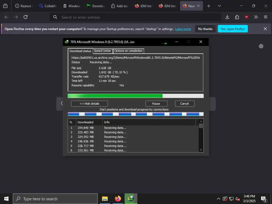
Task: Open the clock showing 3:46 PM
Action: pyautogui.click(x=249, y=199)
